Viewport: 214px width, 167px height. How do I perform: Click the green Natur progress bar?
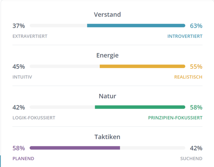tap(140, 107)
